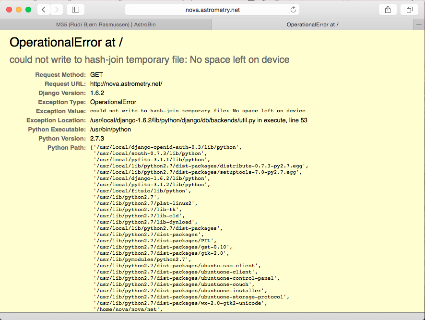The width and height of the screenshot is (425, 320).
Task: Click the Python Executable /usr/bin/python
Action: coord(111,130)
